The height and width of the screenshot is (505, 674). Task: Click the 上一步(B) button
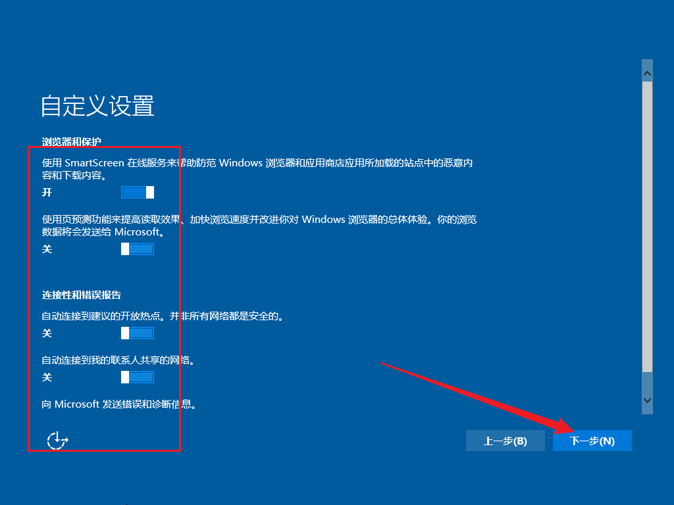[505, 441]
